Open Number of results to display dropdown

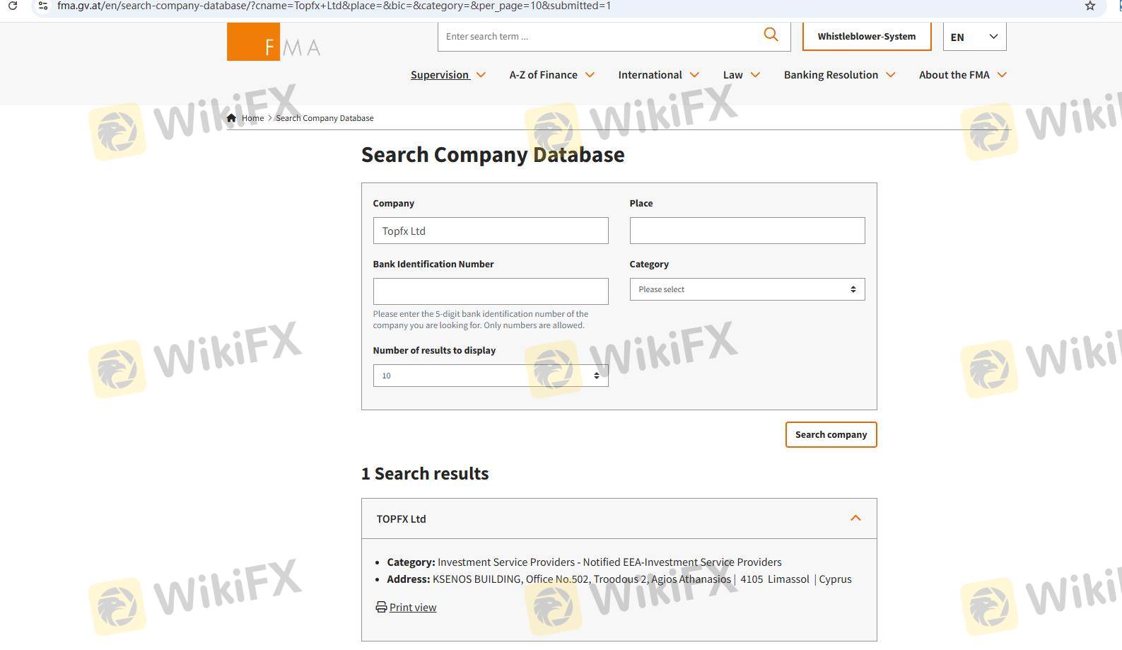pyautogui.click(x=490, y=376)
